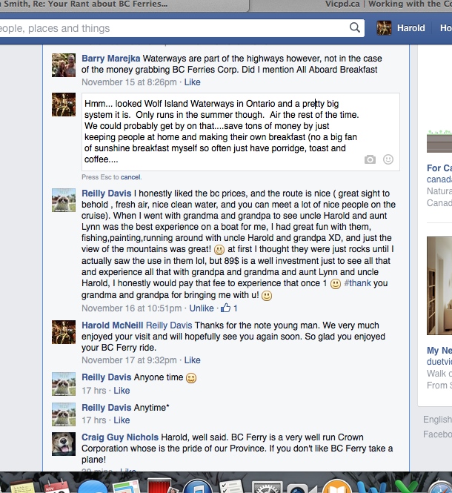Open Barry Marejka's profile picture
Screen dimensions: 452x493
coord(64,65)
